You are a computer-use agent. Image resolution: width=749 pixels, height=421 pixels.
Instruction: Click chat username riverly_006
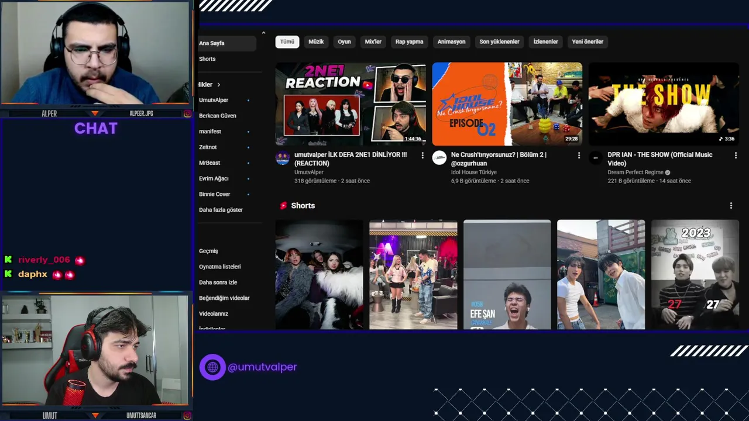click(x=44, y=260)
